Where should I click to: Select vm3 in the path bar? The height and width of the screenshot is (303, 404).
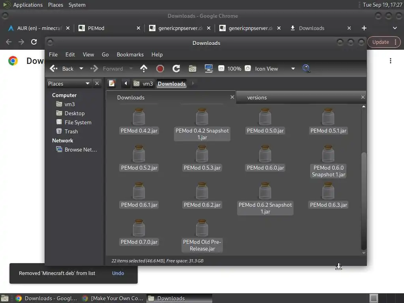coord(143,84)
